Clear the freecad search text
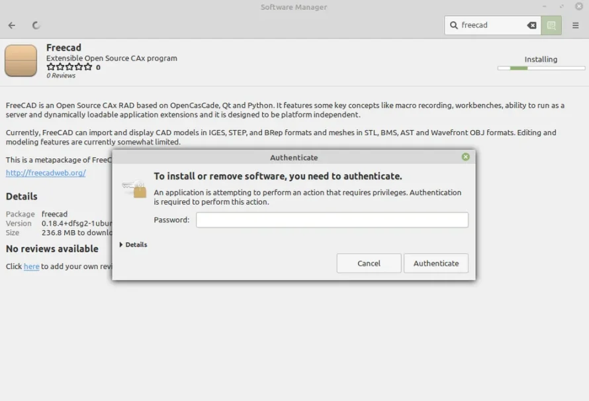 click(531, 25)
